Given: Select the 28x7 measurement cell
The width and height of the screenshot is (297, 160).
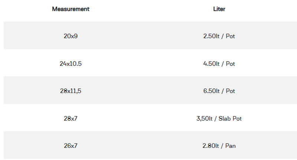Looking at the screenshot, I should click(71, 119).
